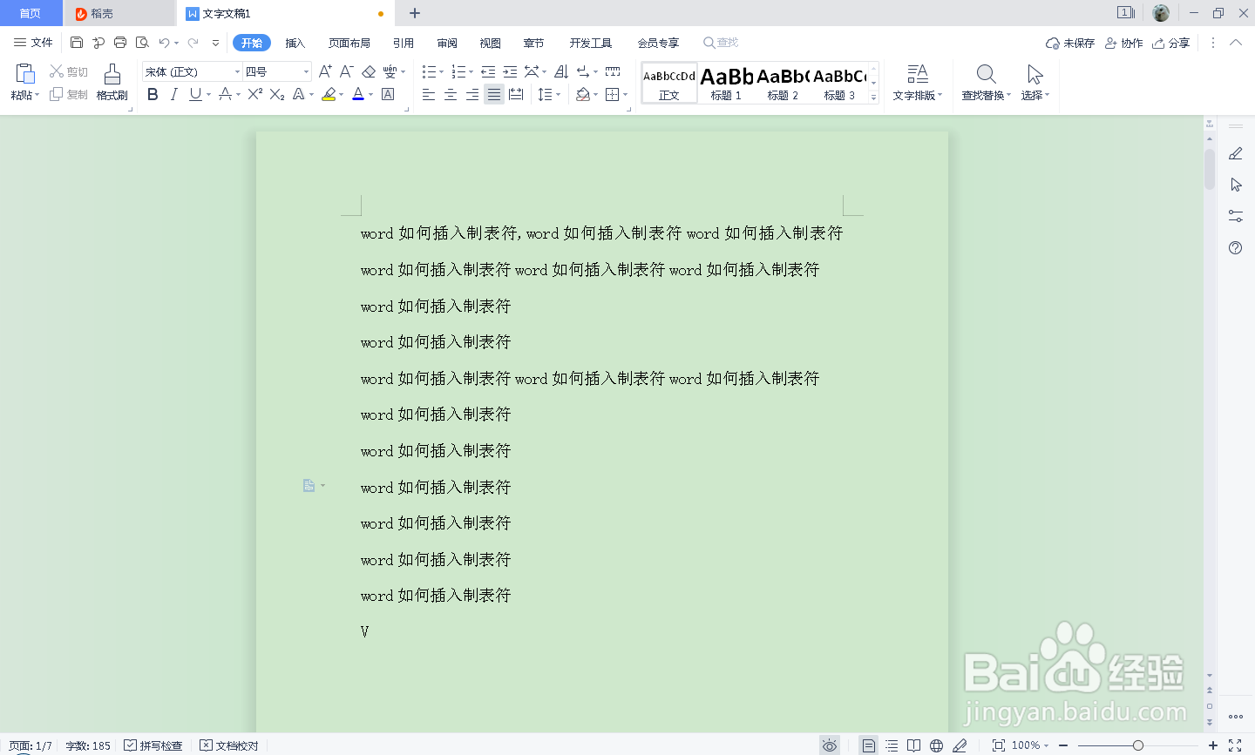Click the Undo arrow icon

pos(164,43)
